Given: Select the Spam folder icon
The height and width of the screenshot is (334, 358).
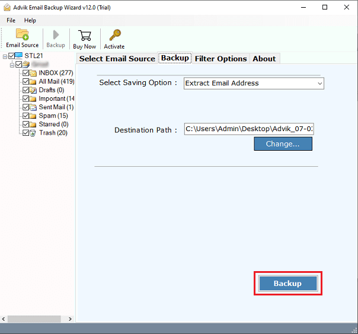Looking at the screenshot, I should pos(33,116).
